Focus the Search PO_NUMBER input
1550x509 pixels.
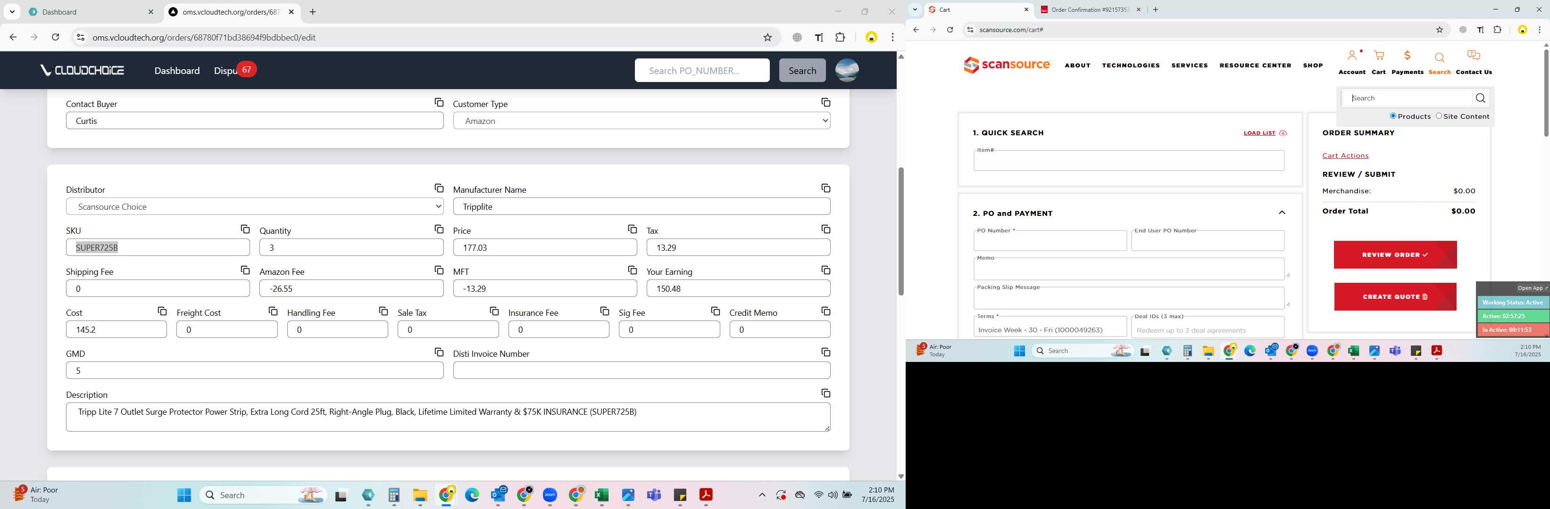tap(701, 70)
